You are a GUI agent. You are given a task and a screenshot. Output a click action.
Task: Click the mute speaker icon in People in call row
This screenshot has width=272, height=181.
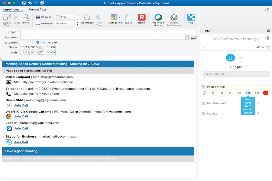pos(231,93)
